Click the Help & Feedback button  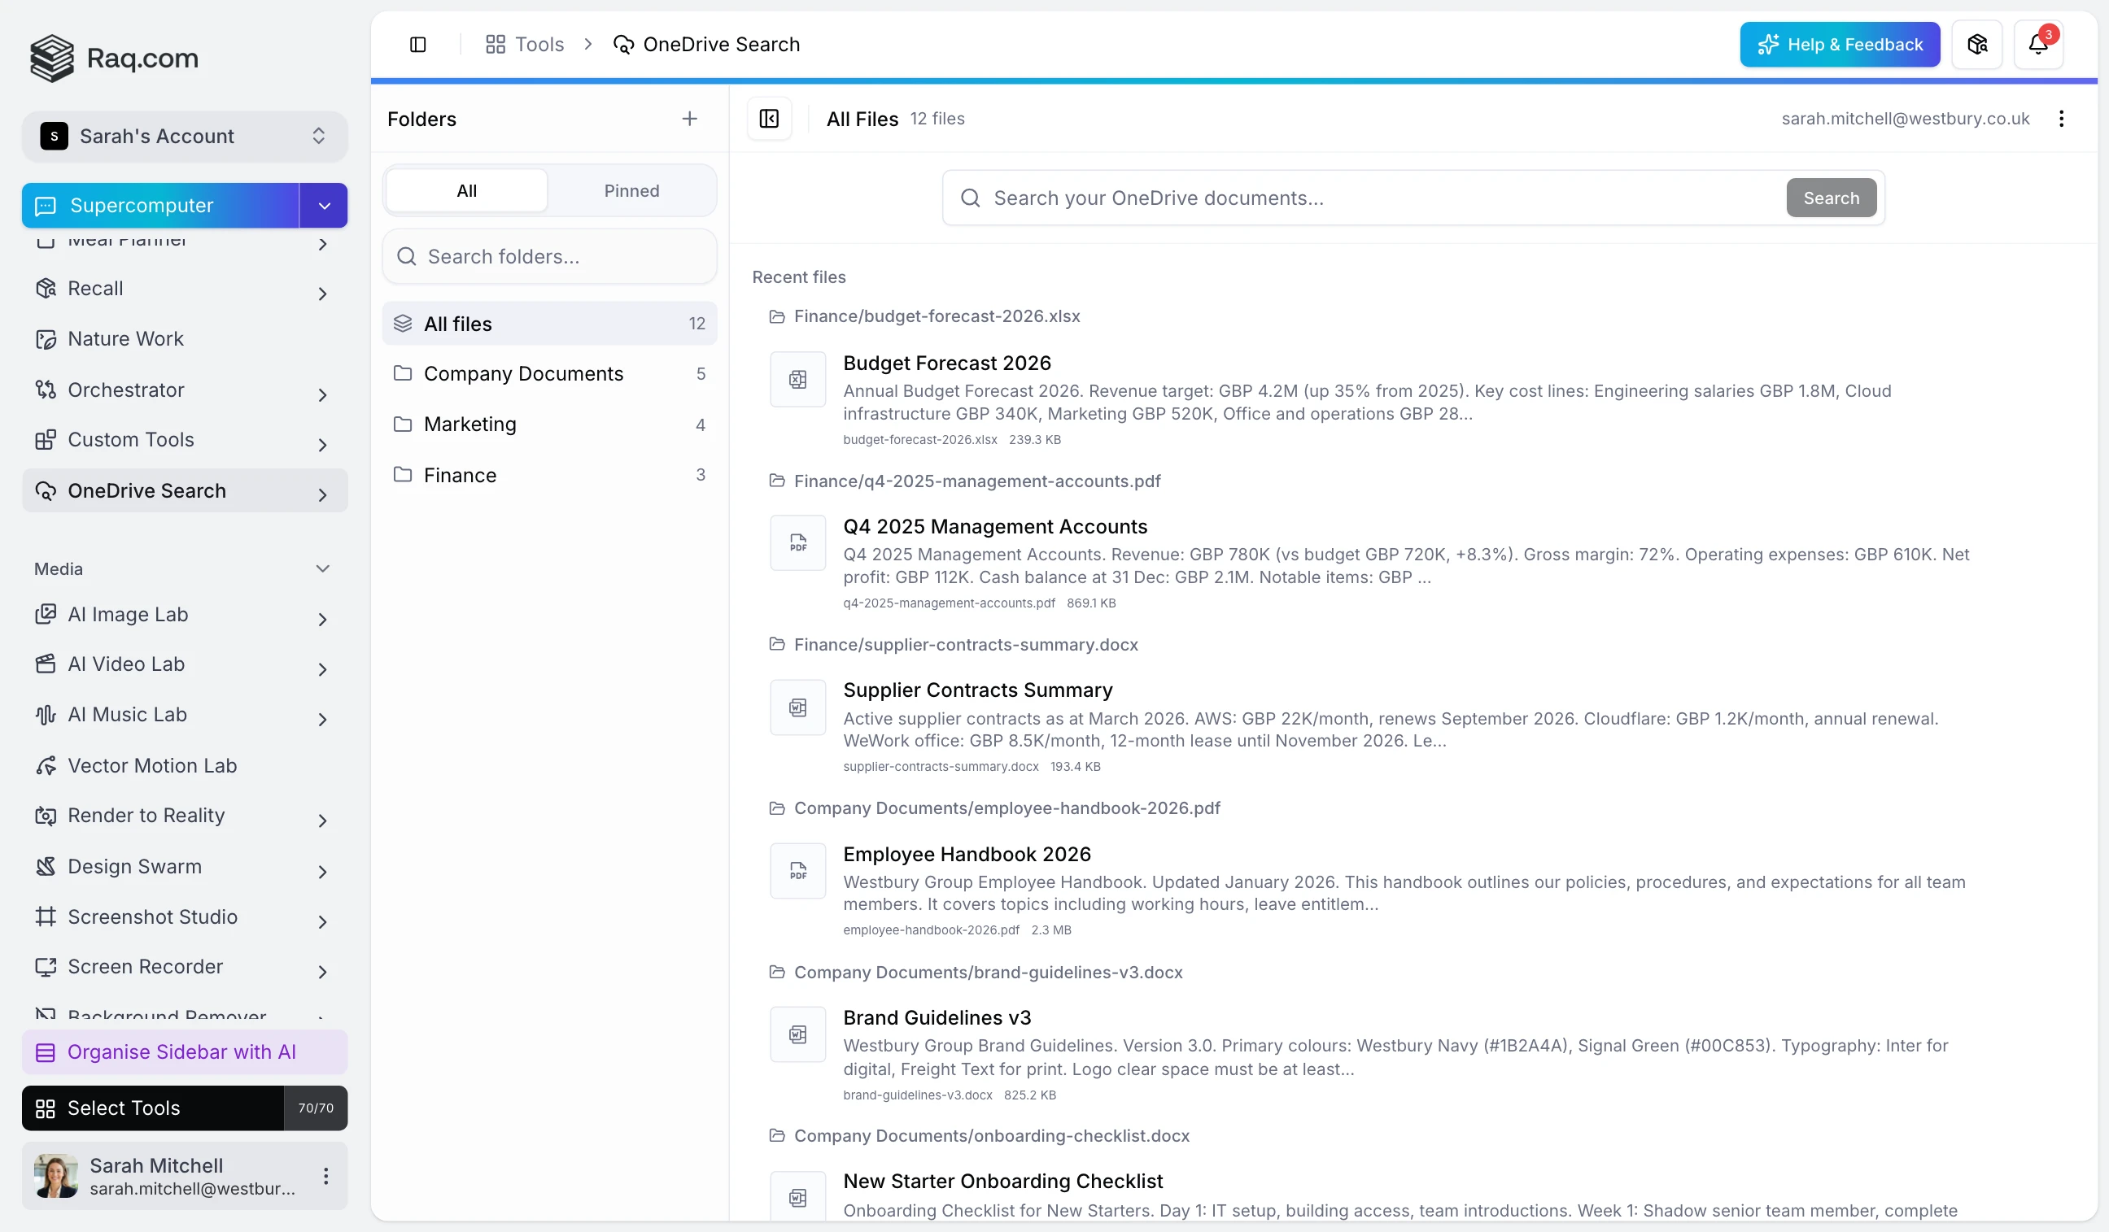[x=1839, y=45]
